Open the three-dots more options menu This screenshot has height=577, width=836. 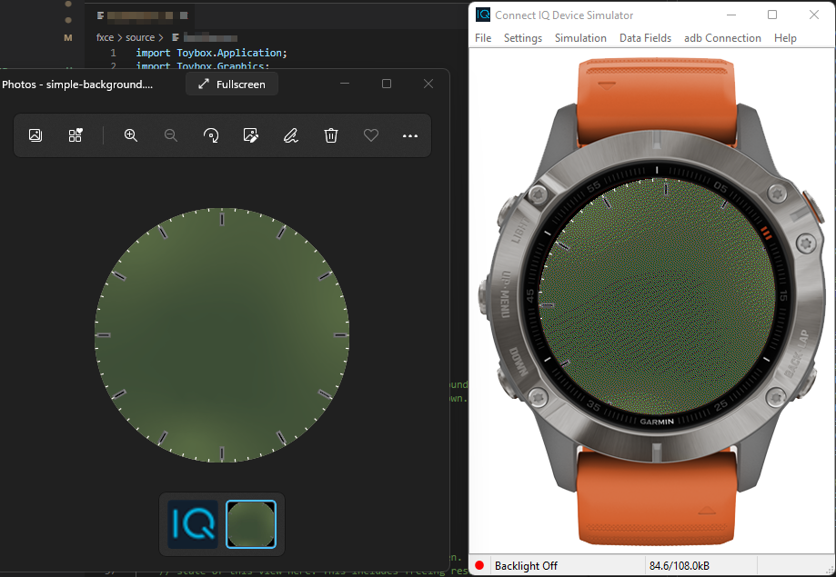(x=410, y=136)
